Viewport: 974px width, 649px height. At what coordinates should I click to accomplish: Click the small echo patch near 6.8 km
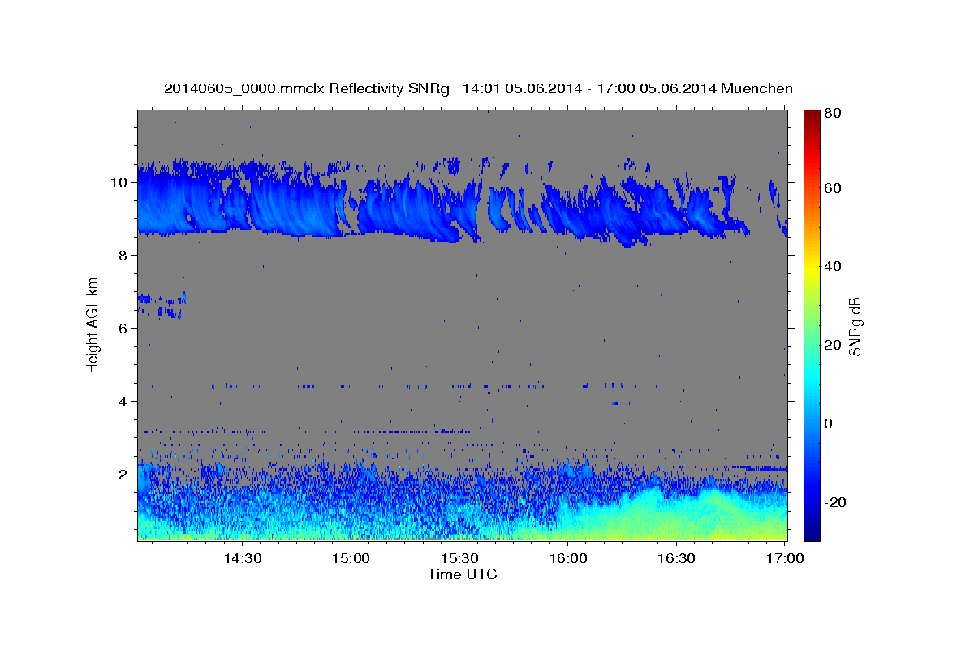[x=162, y=304]
